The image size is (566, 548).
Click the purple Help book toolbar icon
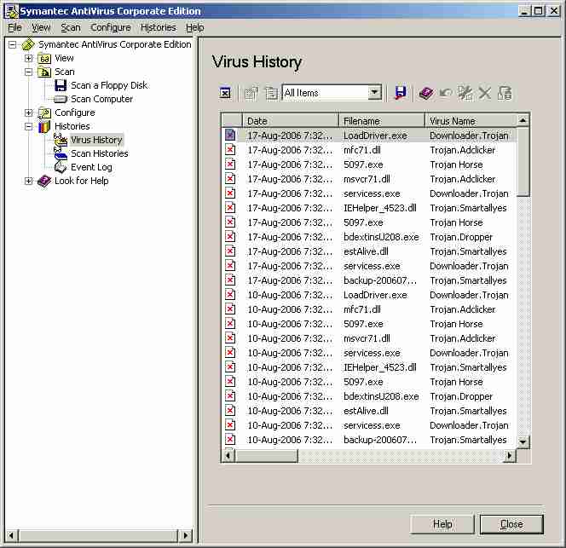[426, 93]
